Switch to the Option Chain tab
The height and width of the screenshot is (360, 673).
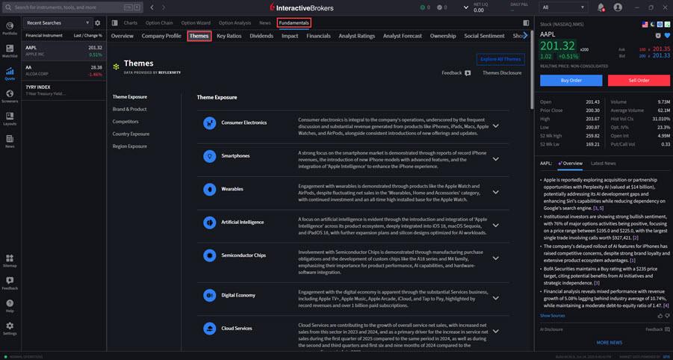click(x=159, y=22)
